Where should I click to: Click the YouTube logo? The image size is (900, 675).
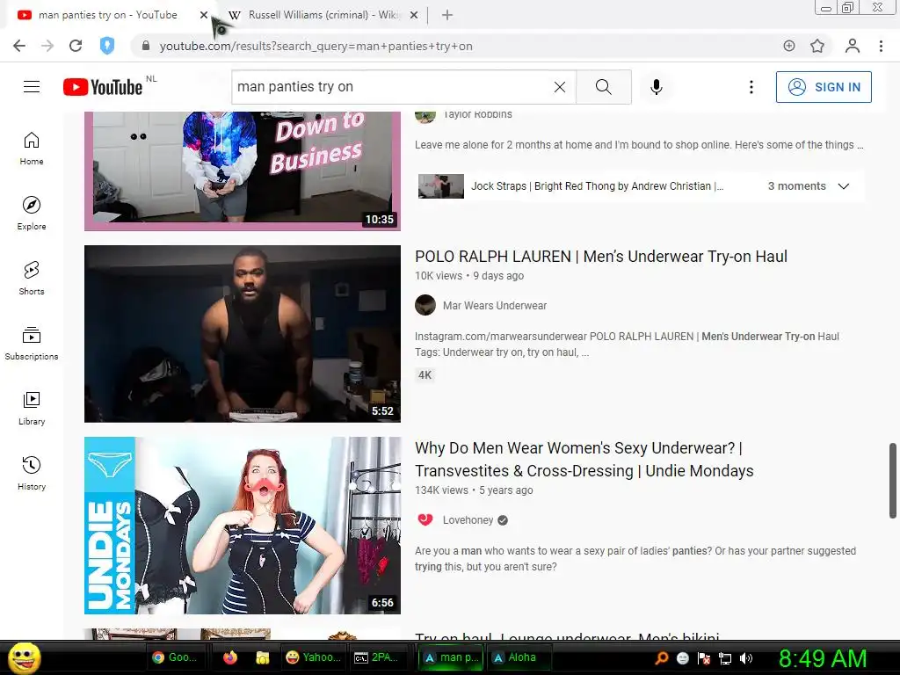pyautogui.click(x=103, y=87)
